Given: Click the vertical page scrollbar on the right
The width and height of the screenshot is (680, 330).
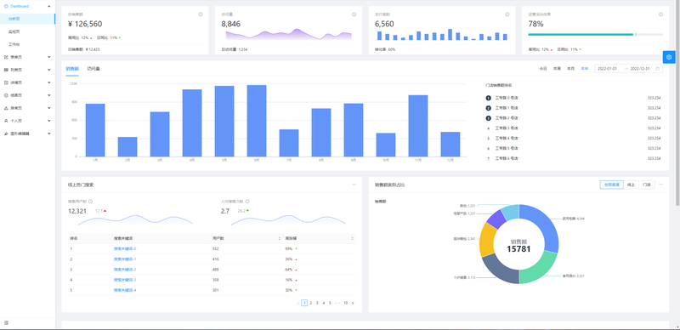Looking at the screenshot, I should click(677, 102).
